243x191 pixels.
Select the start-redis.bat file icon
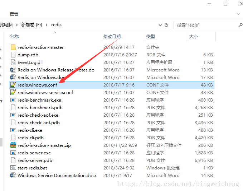click(13, 168)
